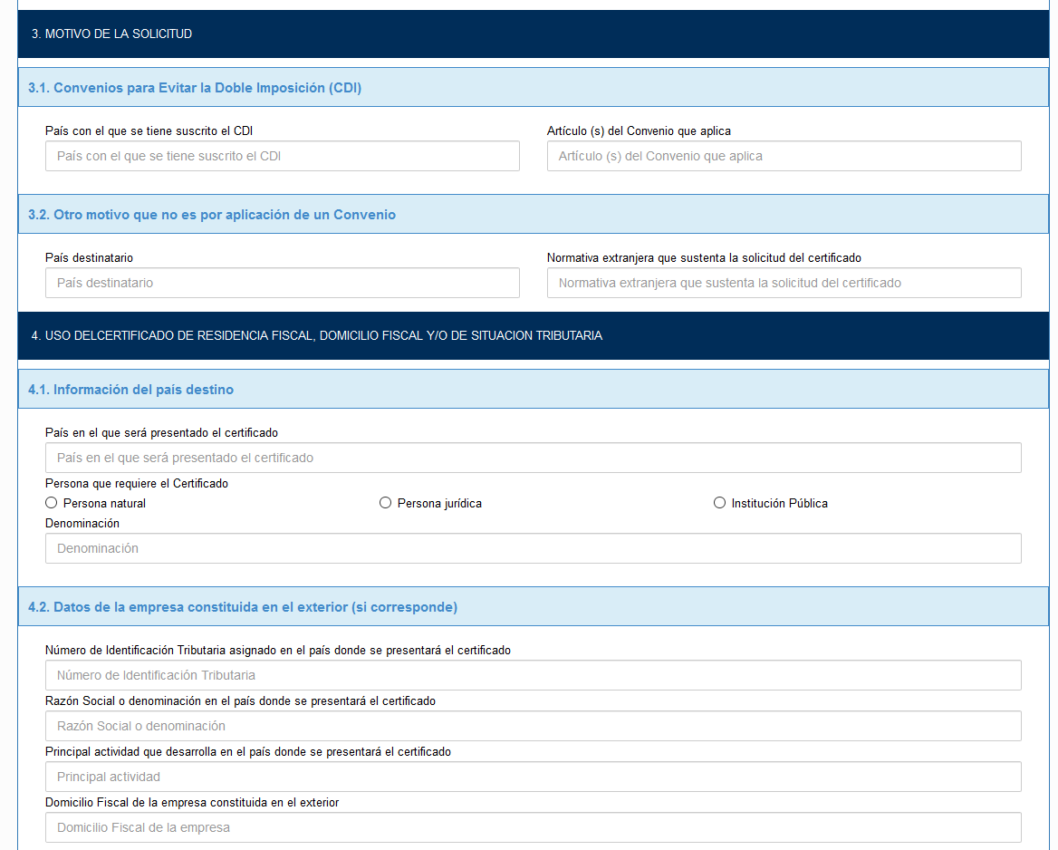Image resolution: width=1058 pixels, height=850 pixels.
Task: Click País donde será presentado el certificado field
Action: 533,458
